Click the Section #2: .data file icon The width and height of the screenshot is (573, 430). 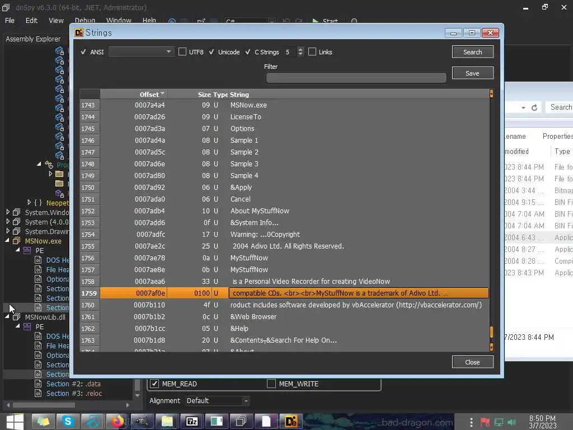tap(38, 384)
